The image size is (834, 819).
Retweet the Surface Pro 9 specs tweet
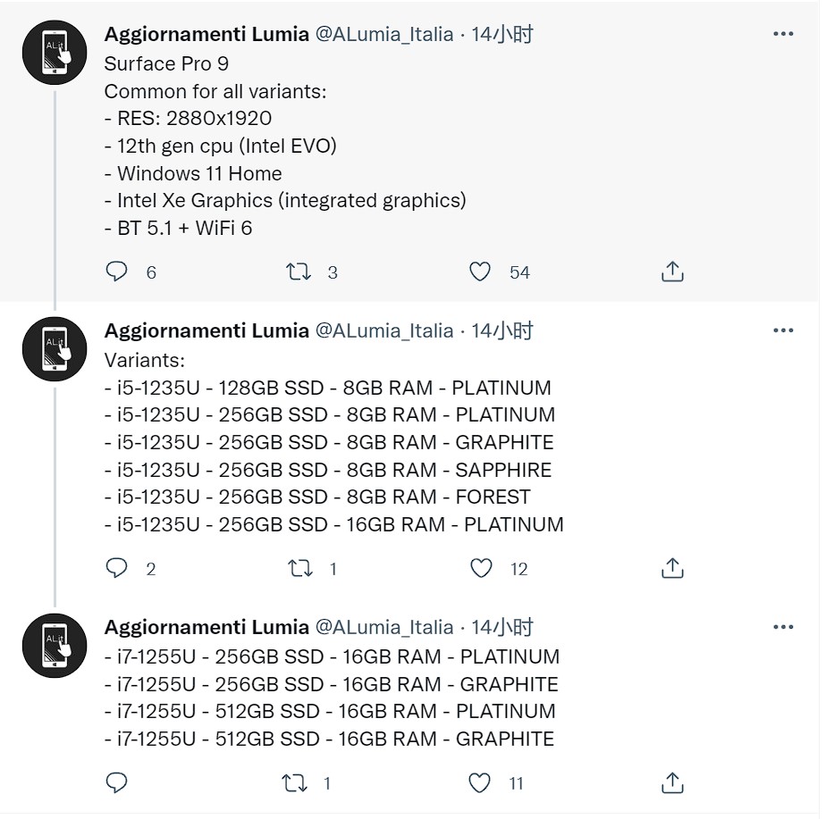298,272
